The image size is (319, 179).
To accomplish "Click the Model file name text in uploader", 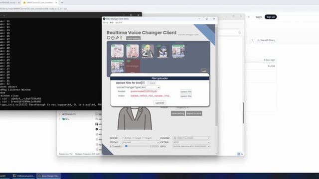I will pyautogui.click(x=144, y=91).
